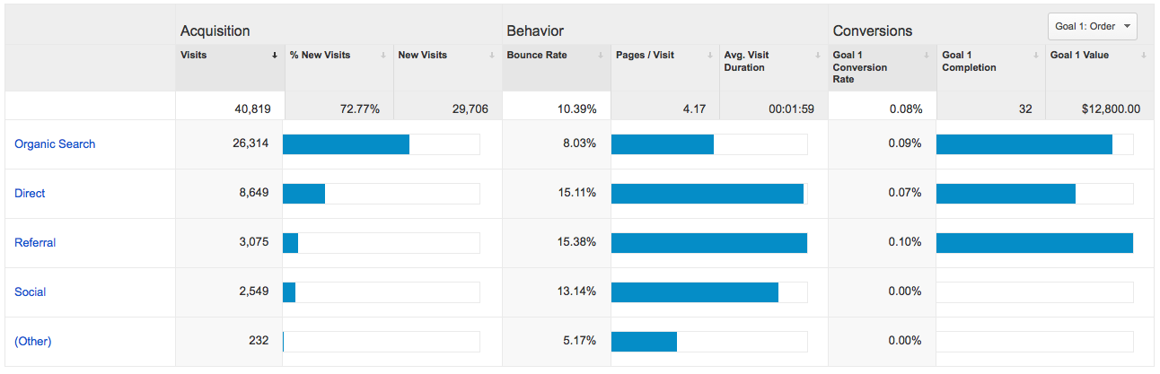This screenshot has width=1160, height=374.
Task: Select the Acquisition section heading
Action: click(215, 31)
